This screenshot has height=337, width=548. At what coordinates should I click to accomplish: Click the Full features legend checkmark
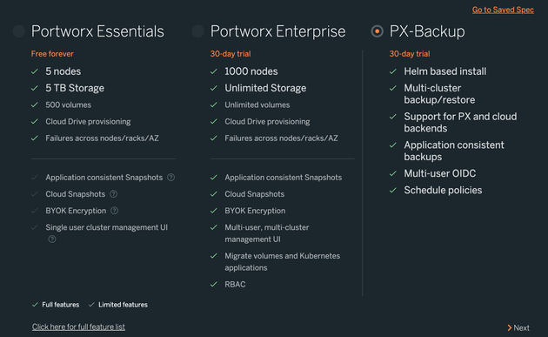click(x=35, y=305)
